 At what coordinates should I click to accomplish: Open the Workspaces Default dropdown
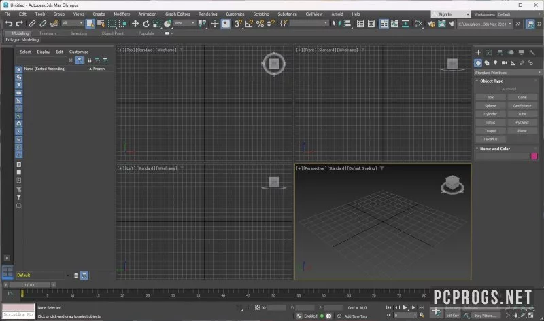[519, 14]
